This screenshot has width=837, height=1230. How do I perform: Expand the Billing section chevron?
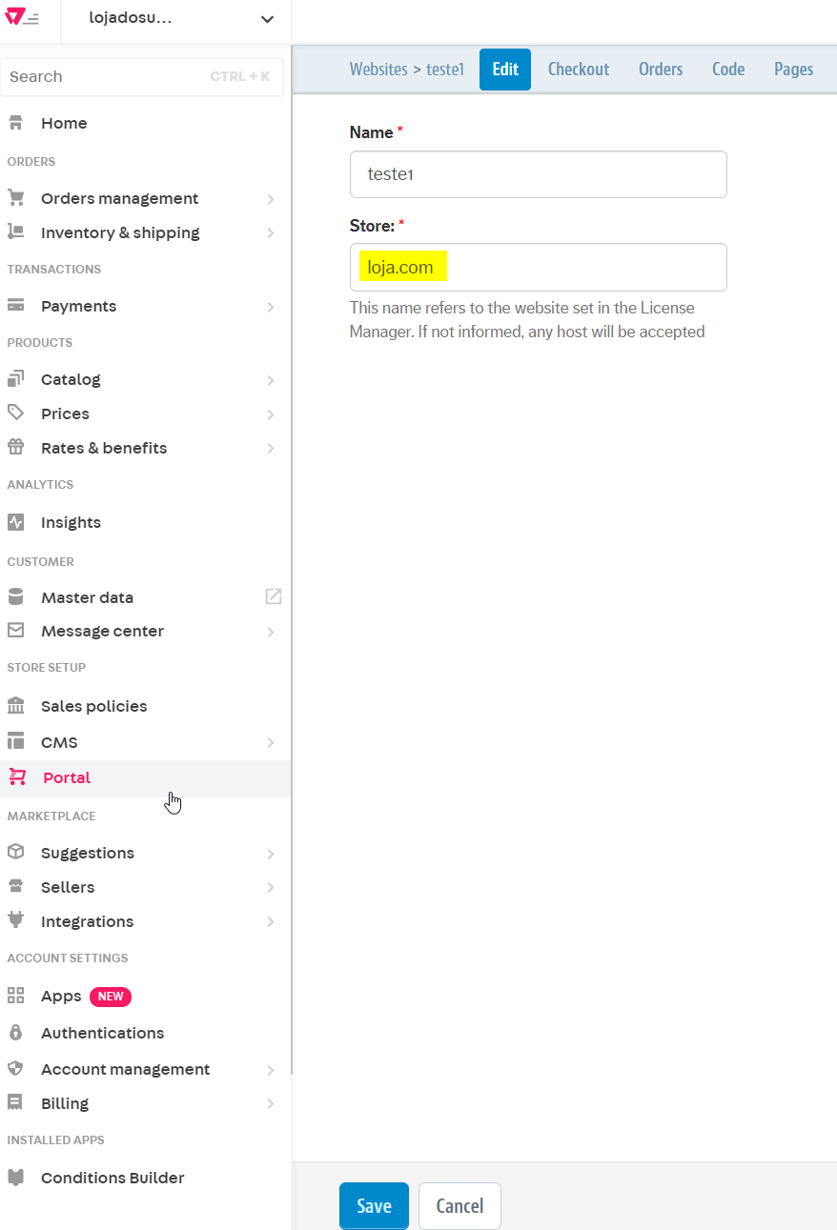coord(273,1102)
